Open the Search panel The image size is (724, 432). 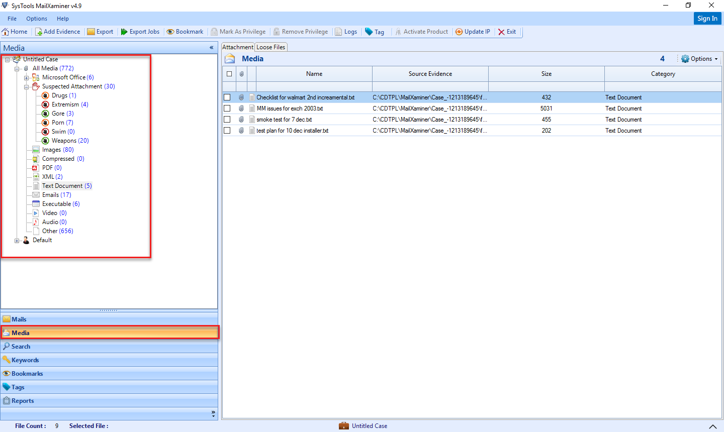click(x=20, y=346)
